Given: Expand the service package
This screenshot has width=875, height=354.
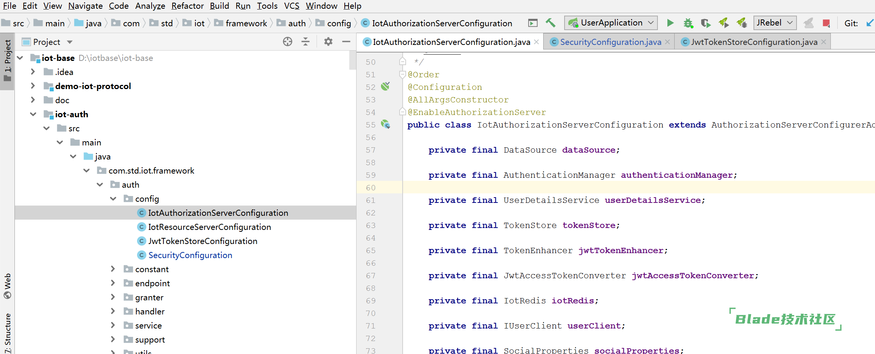Looking at the screenshot, I should 113,325.
